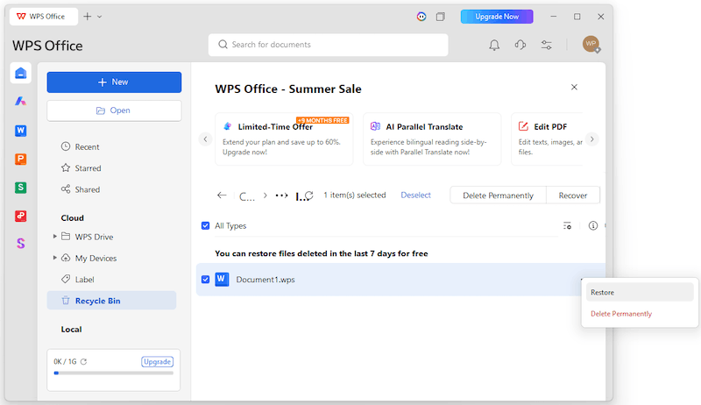This screenshot has height=405, width=701.
Task: Expand the WPS Drive tree node
Action: coord(55,236)
